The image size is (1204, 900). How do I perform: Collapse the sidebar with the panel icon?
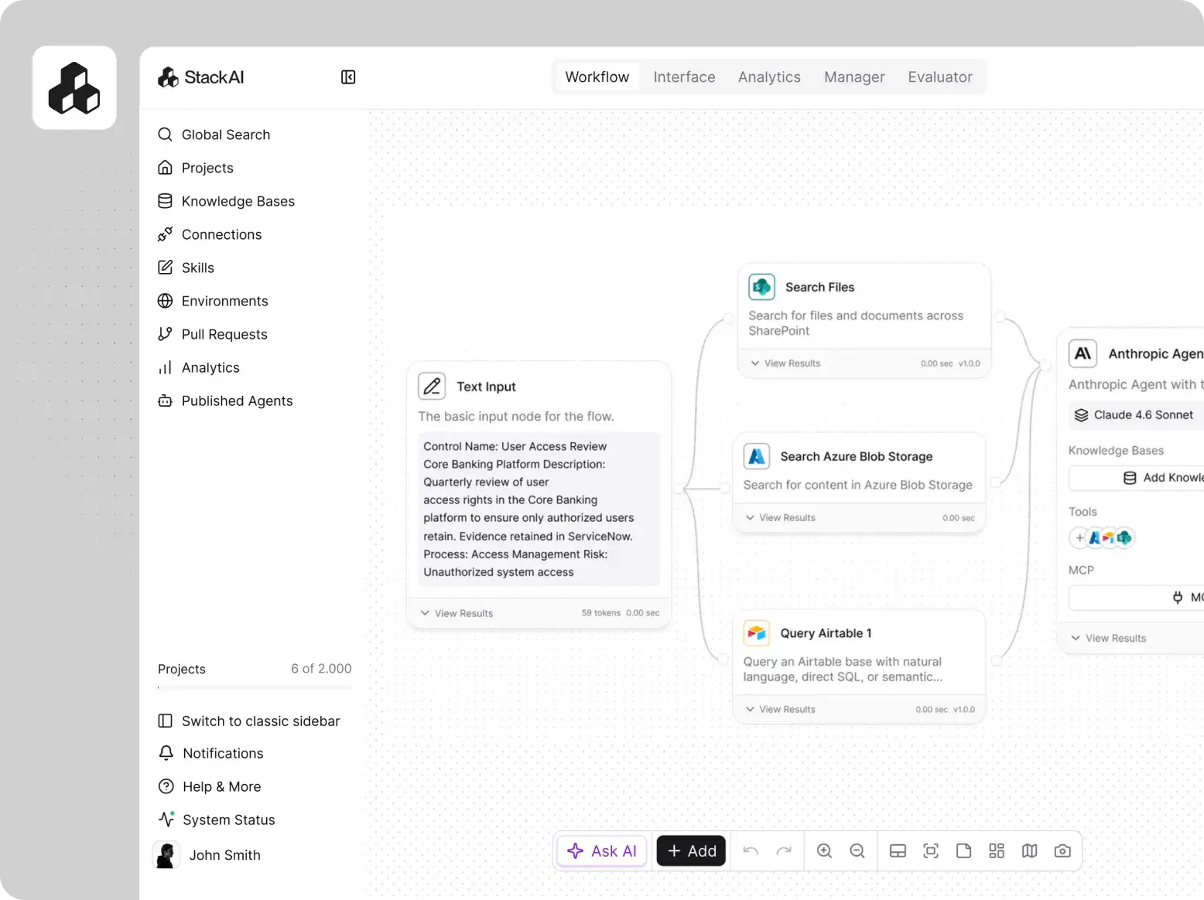tap(348, 77)
